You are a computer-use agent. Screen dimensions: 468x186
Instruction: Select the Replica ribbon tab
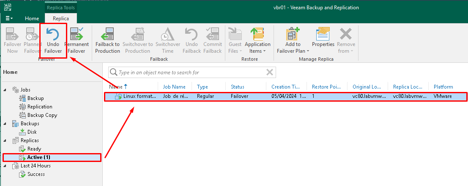coord(61,19)
